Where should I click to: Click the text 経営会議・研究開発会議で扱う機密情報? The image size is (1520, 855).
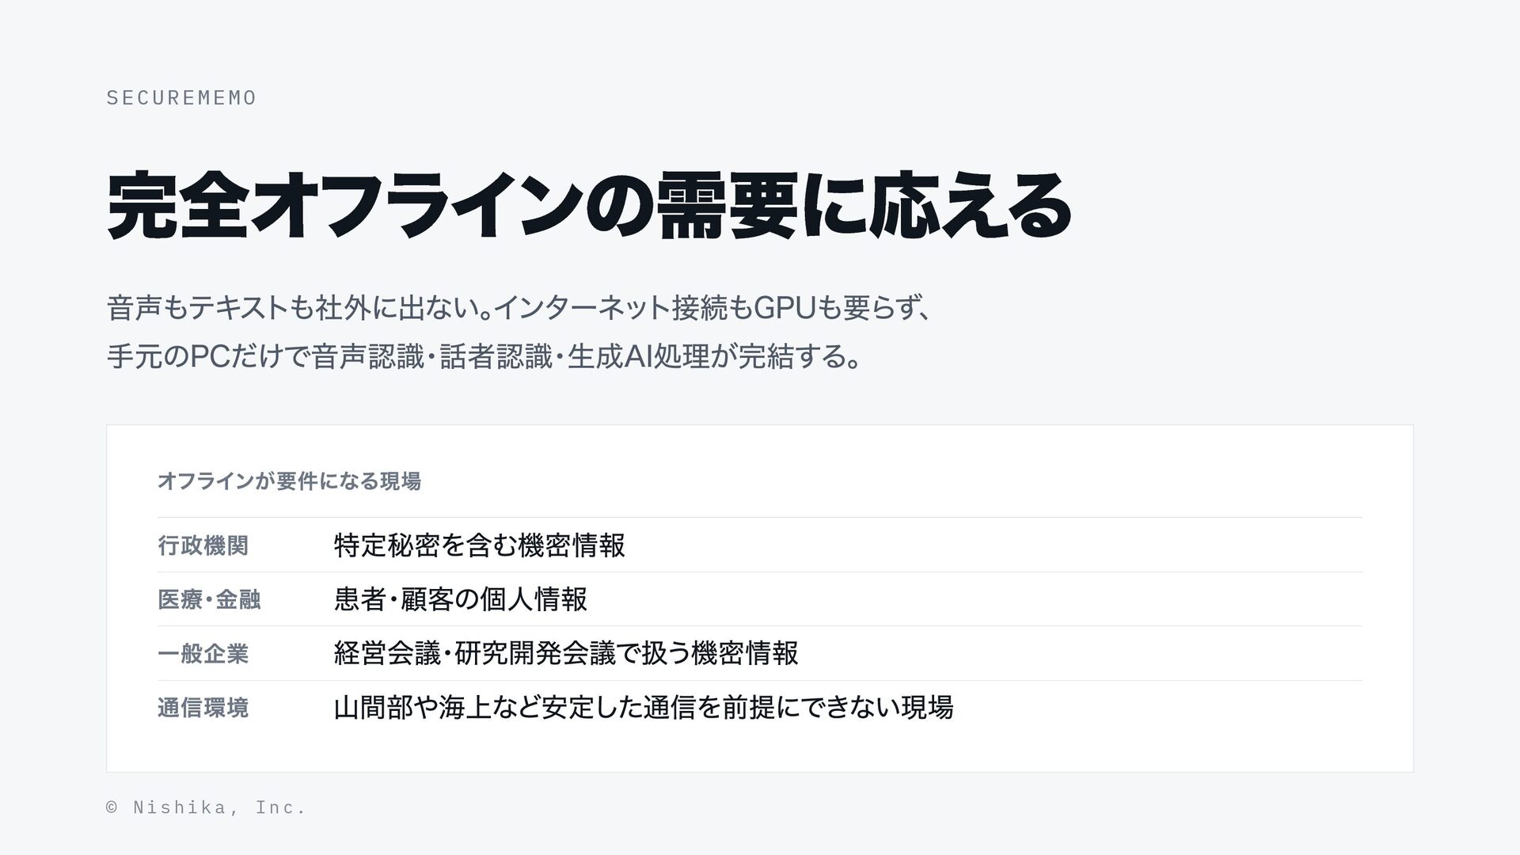click(567, 654)
